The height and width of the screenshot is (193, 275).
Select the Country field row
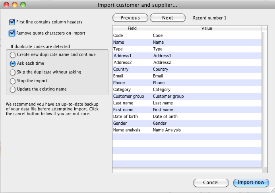187,69
